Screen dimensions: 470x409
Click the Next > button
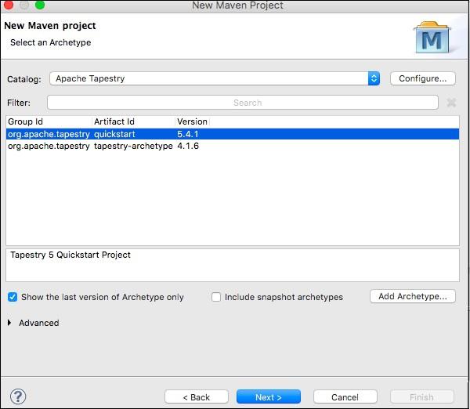269,396
